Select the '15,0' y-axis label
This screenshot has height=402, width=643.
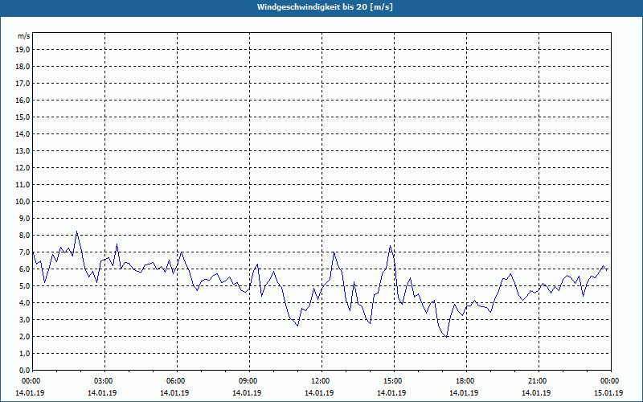23,117
